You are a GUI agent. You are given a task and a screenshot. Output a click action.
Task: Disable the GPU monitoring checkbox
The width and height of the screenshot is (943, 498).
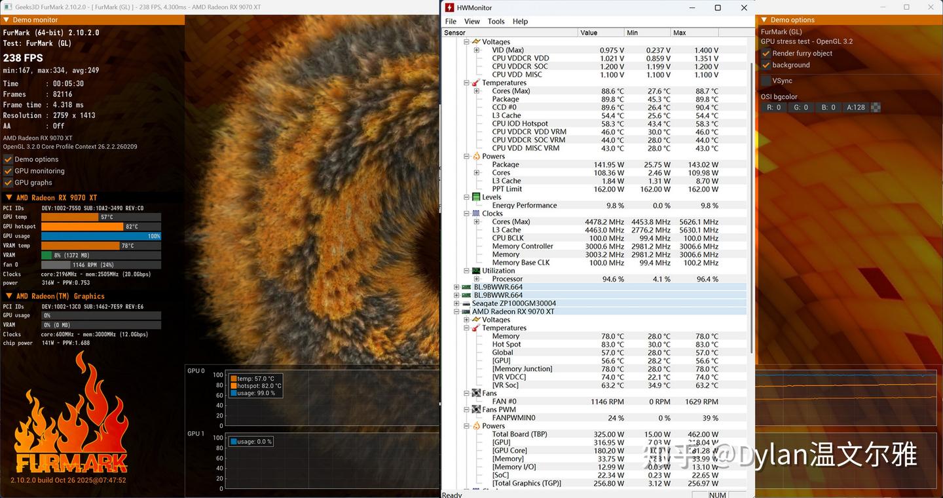pos(9,171)
